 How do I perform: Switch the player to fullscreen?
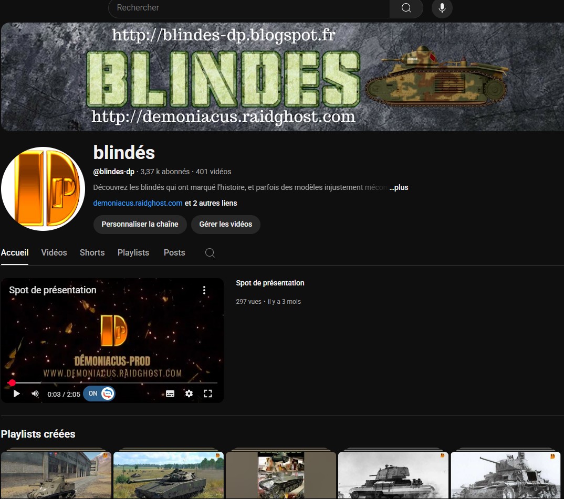[x=208, y=394]
